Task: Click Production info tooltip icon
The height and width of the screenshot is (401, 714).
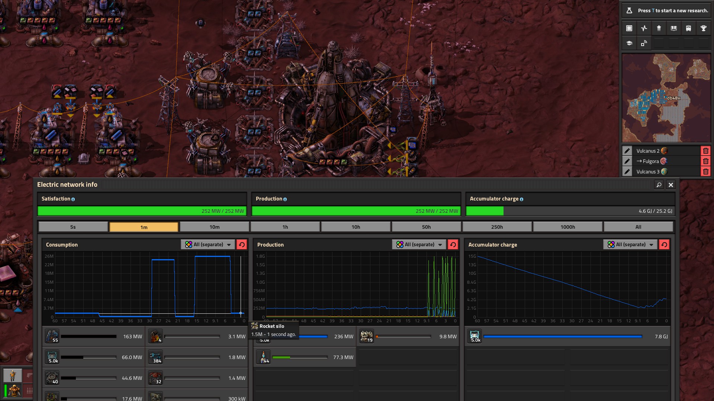Action: coord(285,199)
